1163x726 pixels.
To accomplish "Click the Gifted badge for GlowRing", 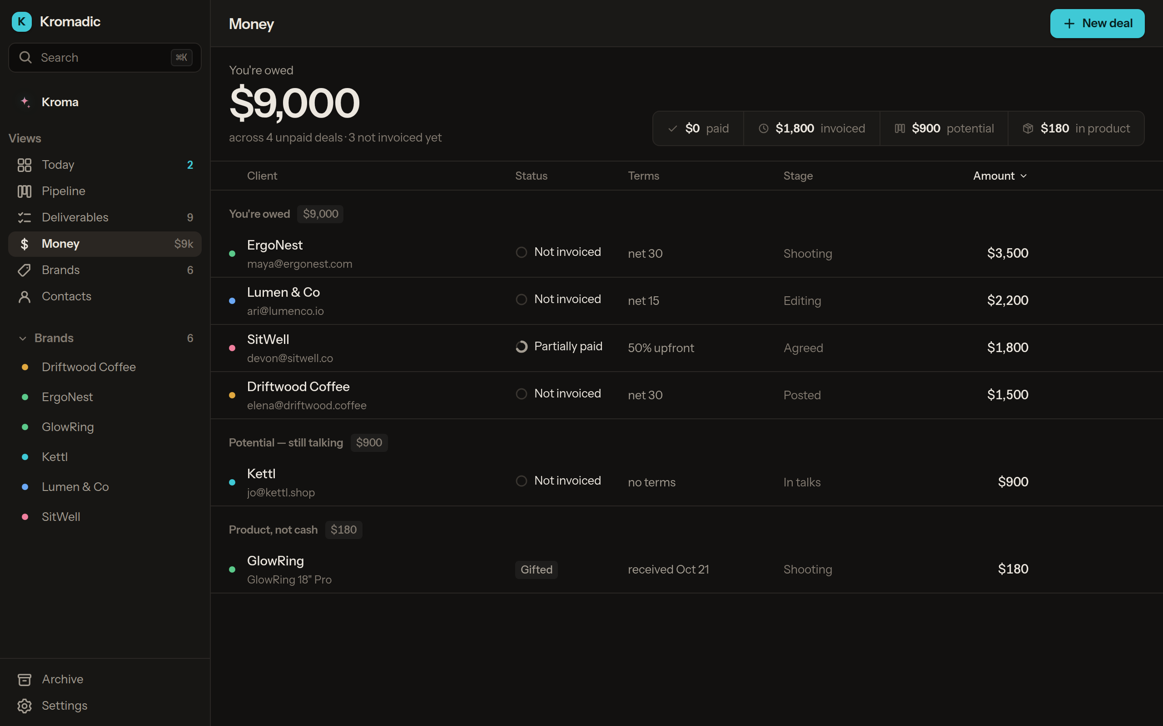I will coord(537,569).
